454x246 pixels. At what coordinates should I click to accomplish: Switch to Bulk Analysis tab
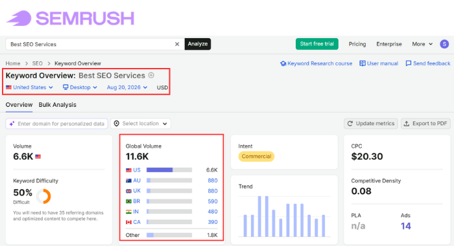click(57, 105)
